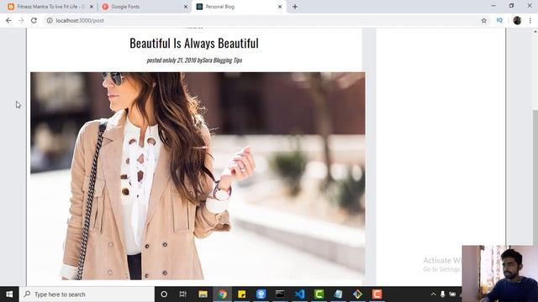Click the battery tray icon

[x=452, y=294]
